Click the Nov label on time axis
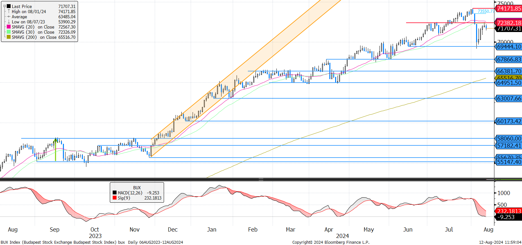Viewport: 522px width, 245px height. (135, 230)
